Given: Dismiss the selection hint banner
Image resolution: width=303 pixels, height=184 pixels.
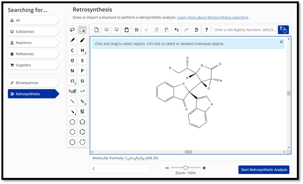Looking at the screenshot, I should (281, 42).
